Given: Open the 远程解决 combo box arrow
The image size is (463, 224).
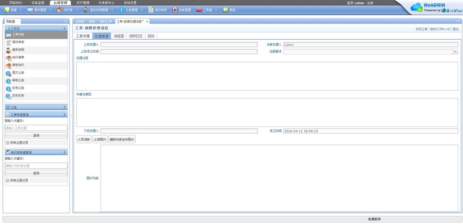Looking at the screenshot, I should click(x=456, y=52).
